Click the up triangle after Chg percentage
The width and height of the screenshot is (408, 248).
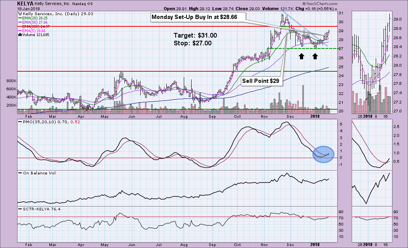(335, 8)
